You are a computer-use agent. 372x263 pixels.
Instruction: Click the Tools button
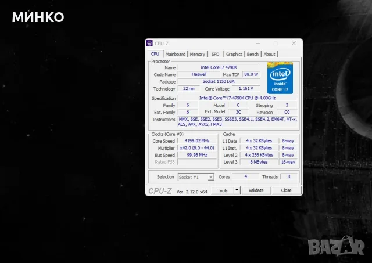click(223, 190)
